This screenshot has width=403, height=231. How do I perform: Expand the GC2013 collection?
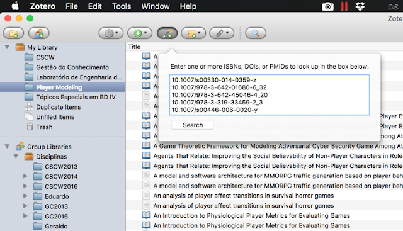point(25,206)
